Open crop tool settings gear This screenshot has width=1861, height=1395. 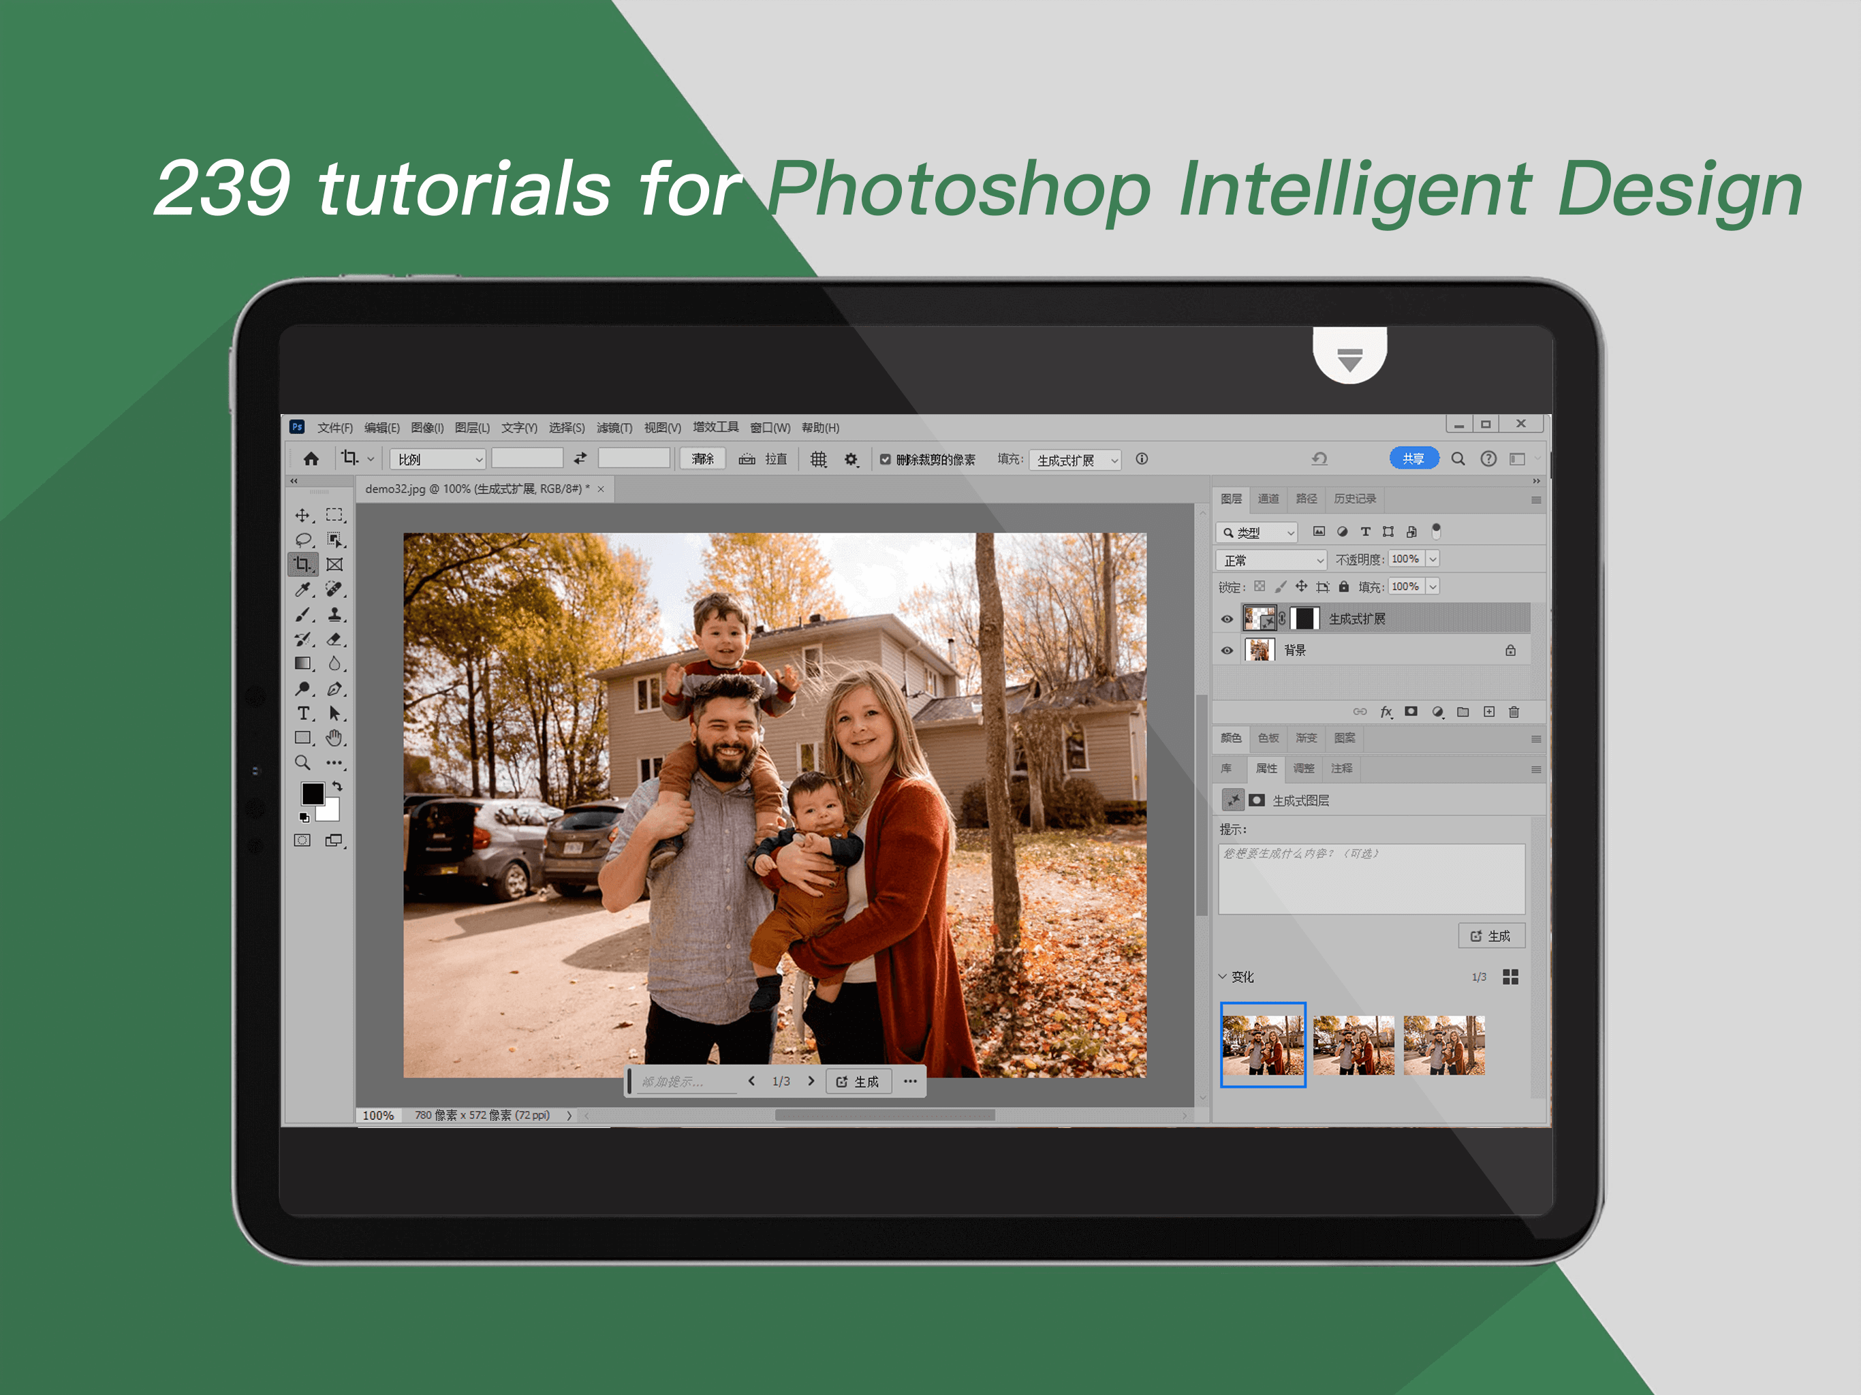click(x=851, y=459)
